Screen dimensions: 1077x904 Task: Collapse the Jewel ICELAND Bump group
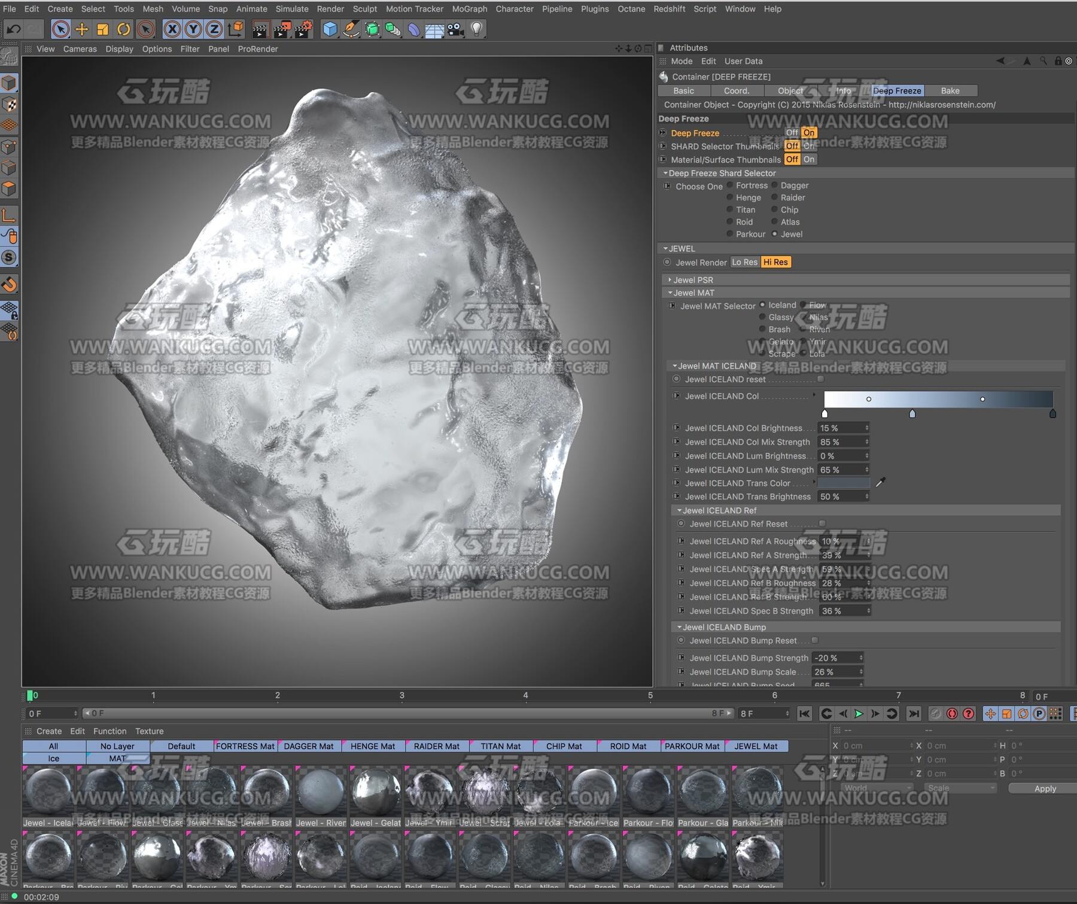pos(680,627)
